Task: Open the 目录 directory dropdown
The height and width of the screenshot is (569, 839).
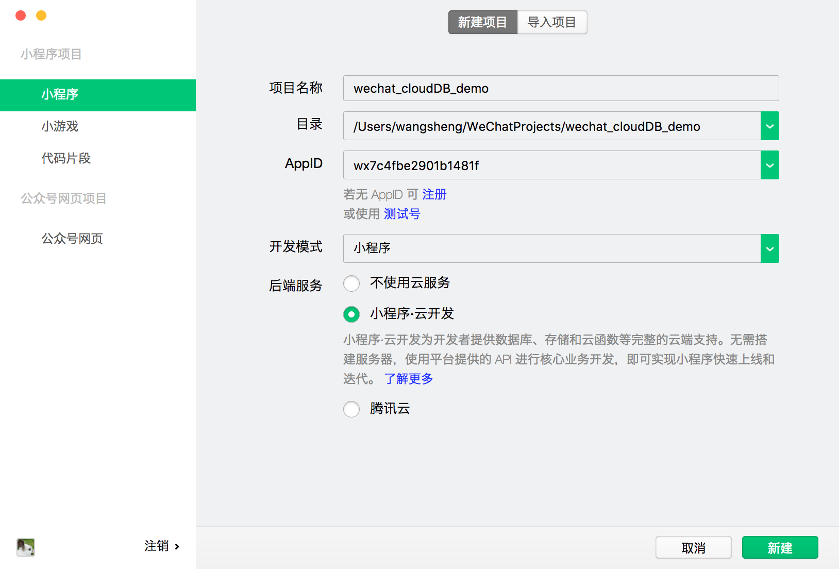Action: pyautogui.click(x=769, y=126)
